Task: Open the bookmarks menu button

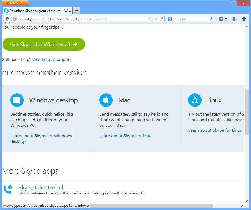Action: 222,19
